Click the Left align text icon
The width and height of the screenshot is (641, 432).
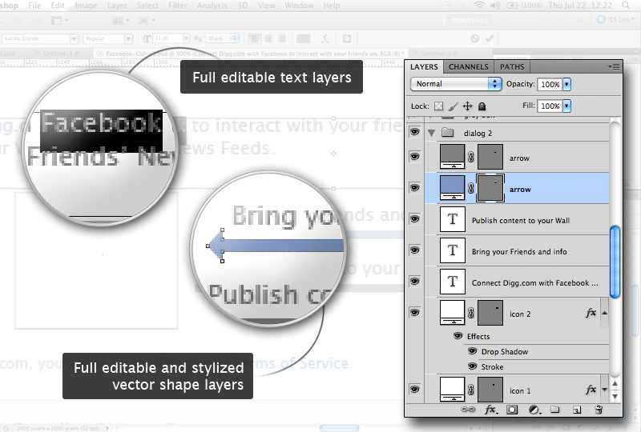coord(255,38)
